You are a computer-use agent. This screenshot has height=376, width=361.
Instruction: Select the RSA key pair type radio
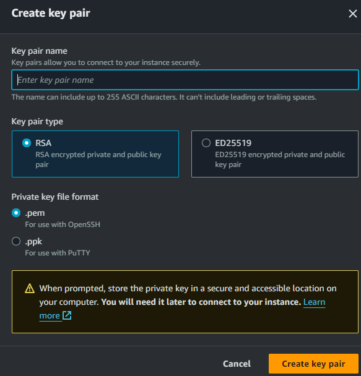(x=27, y=143)
